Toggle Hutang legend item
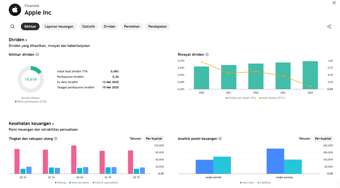Image resolution: width=340 pixels, height=188 pixels. [60, 183]
